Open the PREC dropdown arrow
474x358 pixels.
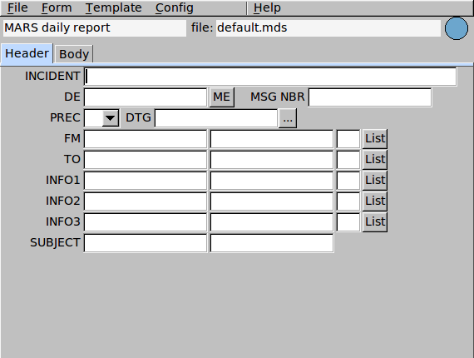111,118
